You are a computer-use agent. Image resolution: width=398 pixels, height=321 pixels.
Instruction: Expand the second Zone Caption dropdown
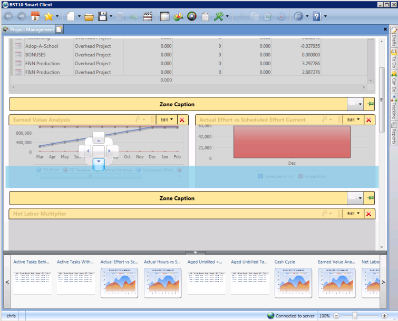tap(361, 198)
